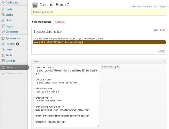The height and width of the screenshot is (129, 169).
Task: Click the Tools icon in sidebar
Action: pyautogui.click(x=3, y=55)
